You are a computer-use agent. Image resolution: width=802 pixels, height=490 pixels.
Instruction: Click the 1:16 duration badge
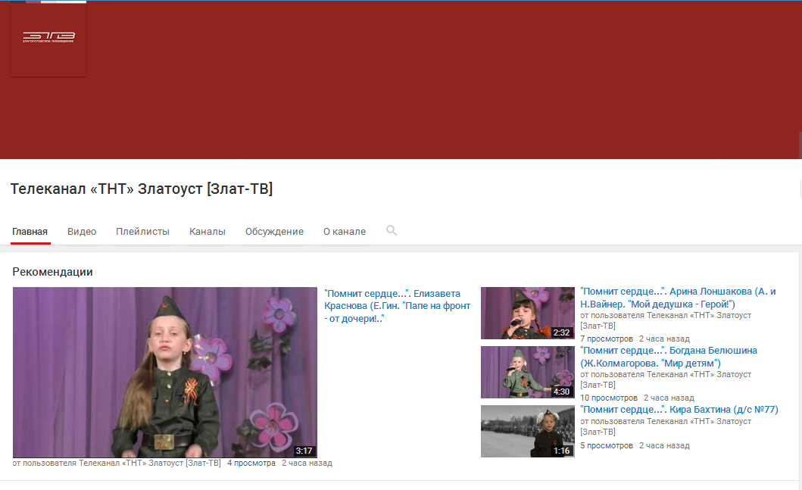click(x=561, y=451)
